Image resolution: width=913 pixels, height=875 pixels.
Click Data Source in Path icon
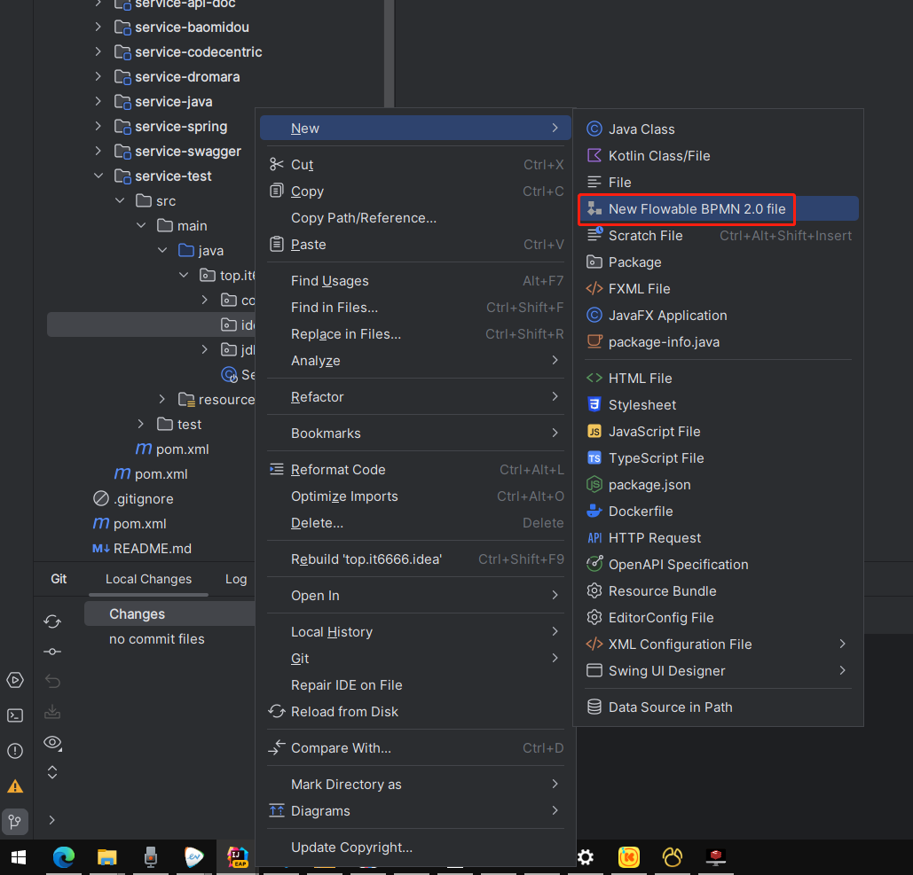(594, 707)
